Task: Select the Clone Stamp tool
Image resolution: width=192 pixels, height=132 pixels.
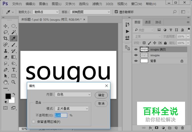Action: [5, 51]
